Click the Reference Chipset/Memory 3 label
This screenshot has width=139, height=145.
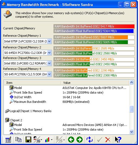[22, 58]
